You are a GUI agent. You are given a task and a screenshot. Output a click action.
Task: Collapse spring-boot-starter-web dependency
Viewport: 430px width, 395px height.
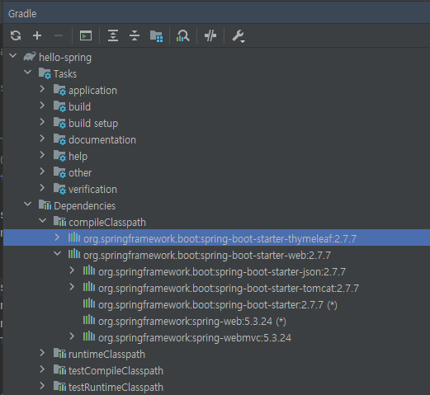pos(57,254)
